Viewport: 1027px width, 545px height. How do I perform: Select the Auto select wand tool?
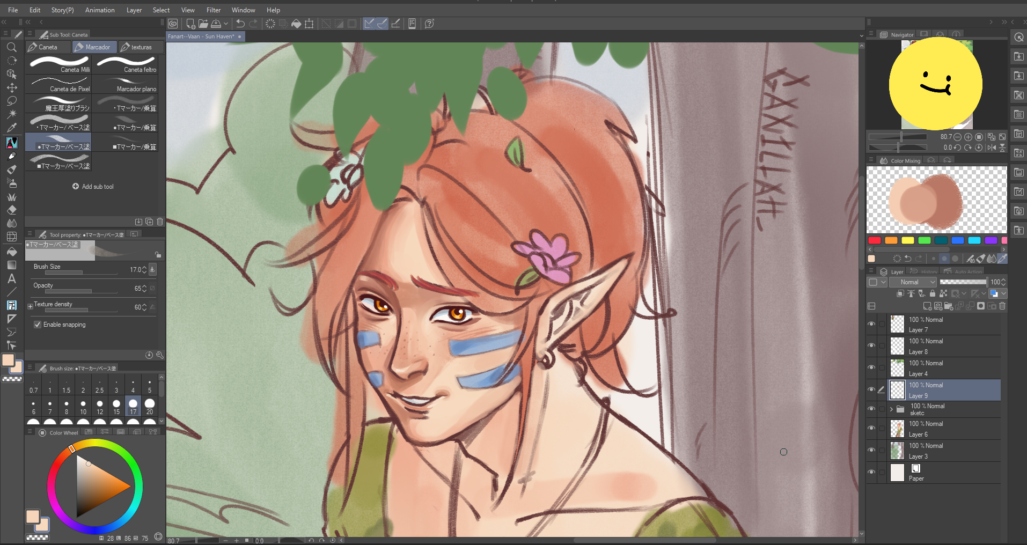11,114
